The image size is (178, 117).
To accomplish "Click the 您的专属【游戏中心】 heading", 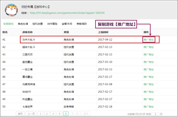I will 35,7.
